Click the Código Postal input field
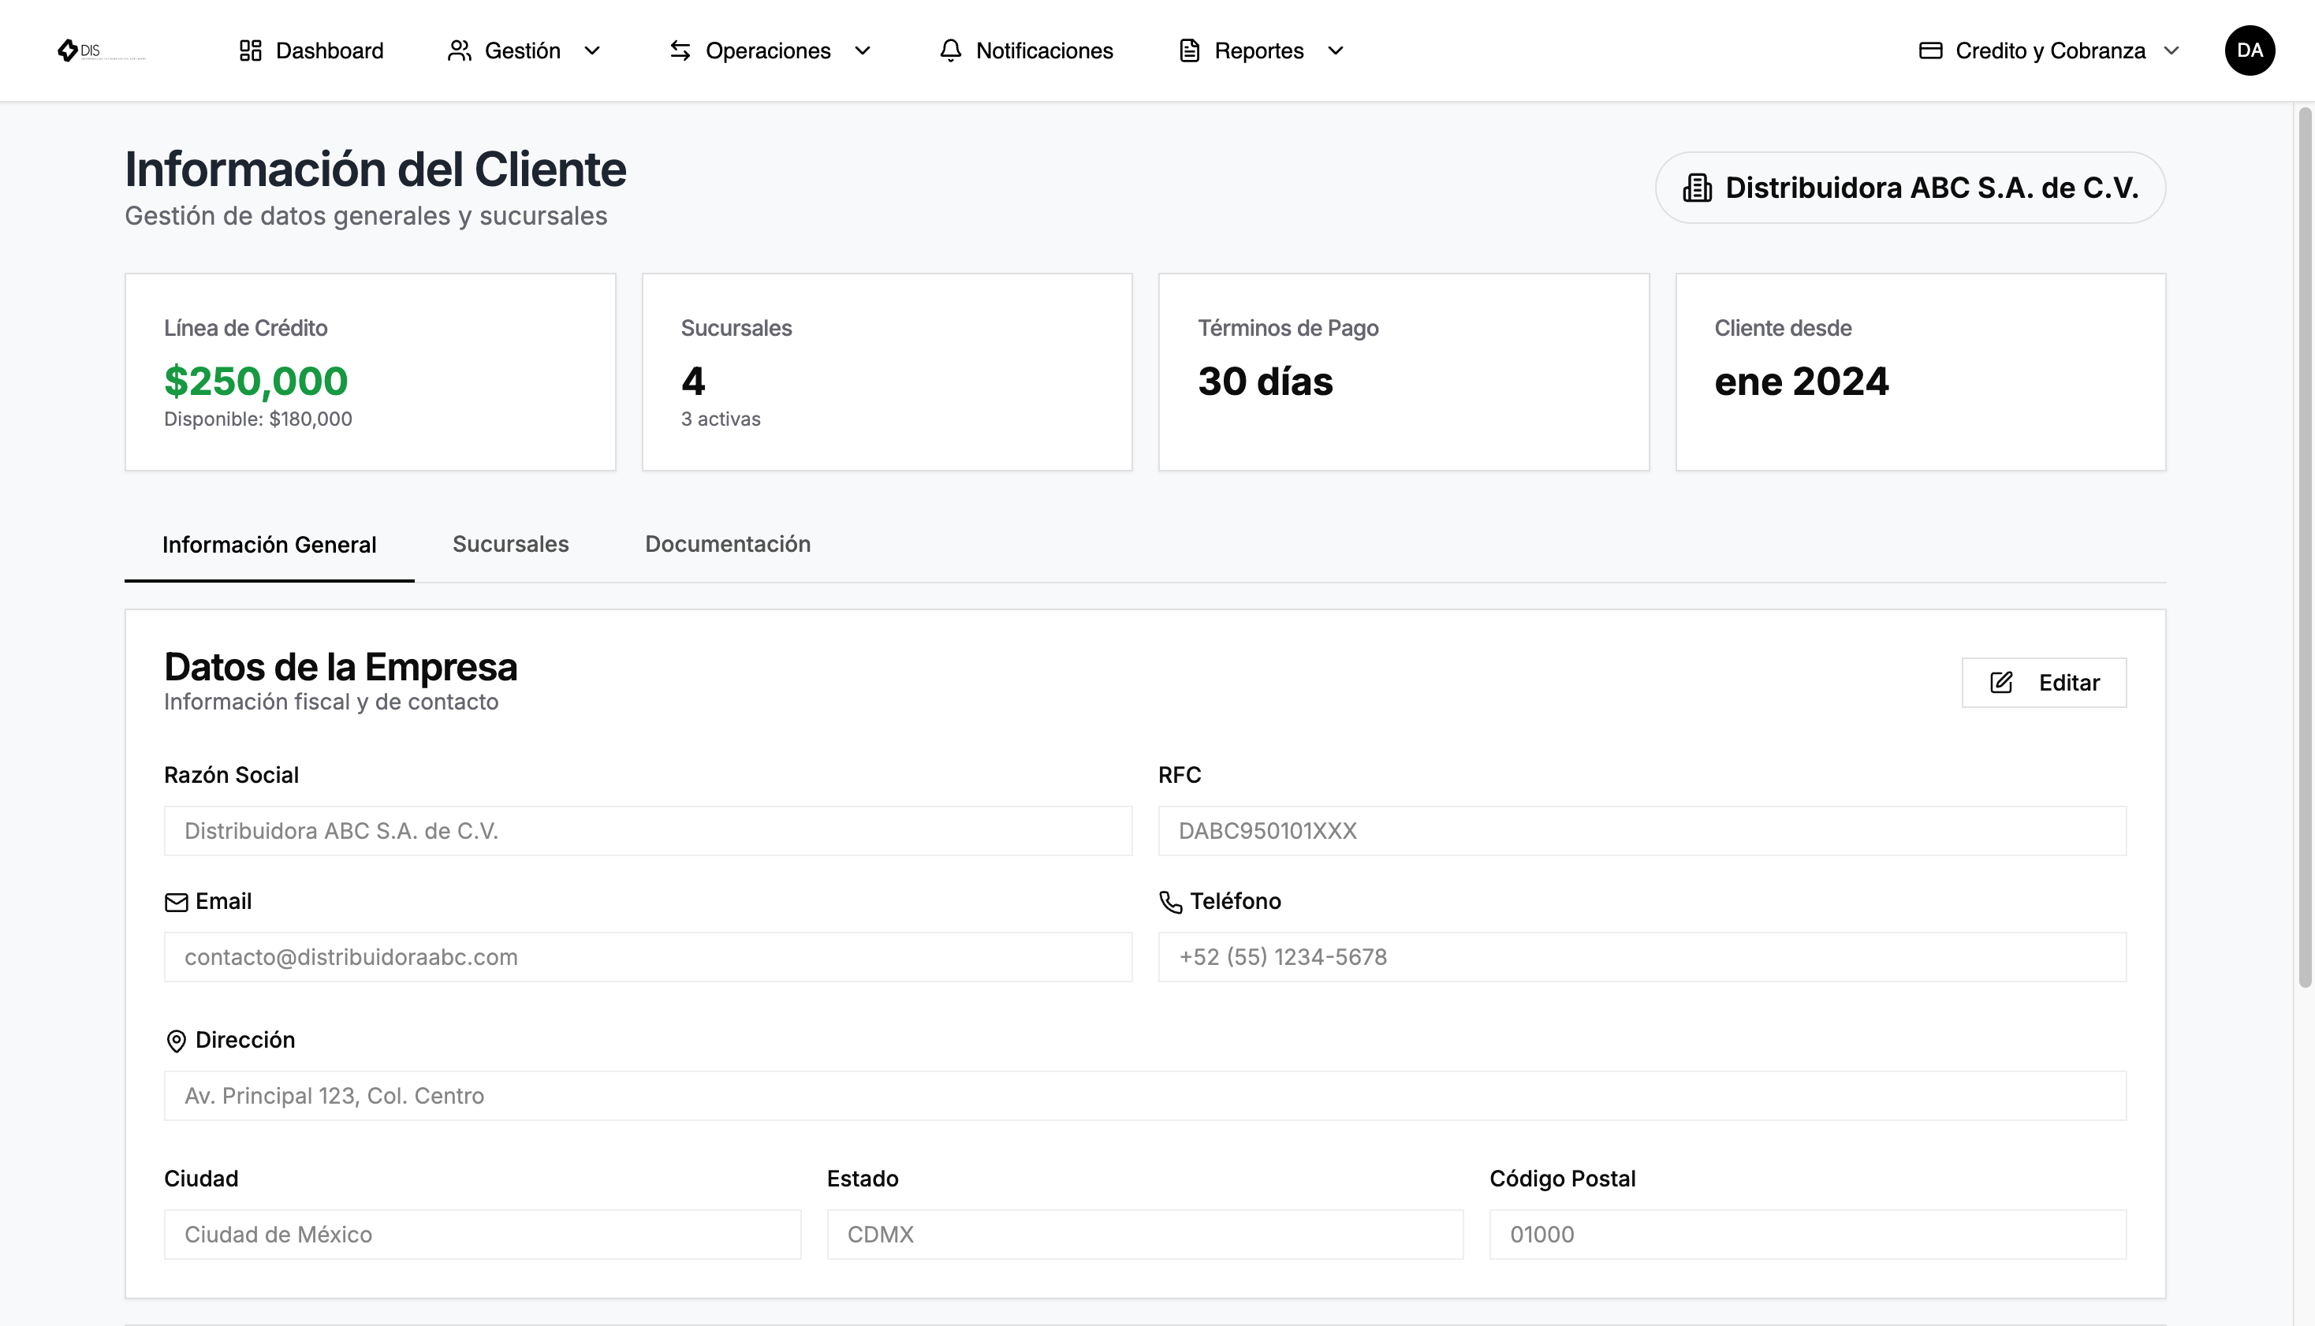Viewport: 2315px width, 1326px height. pos(1808,1234)
